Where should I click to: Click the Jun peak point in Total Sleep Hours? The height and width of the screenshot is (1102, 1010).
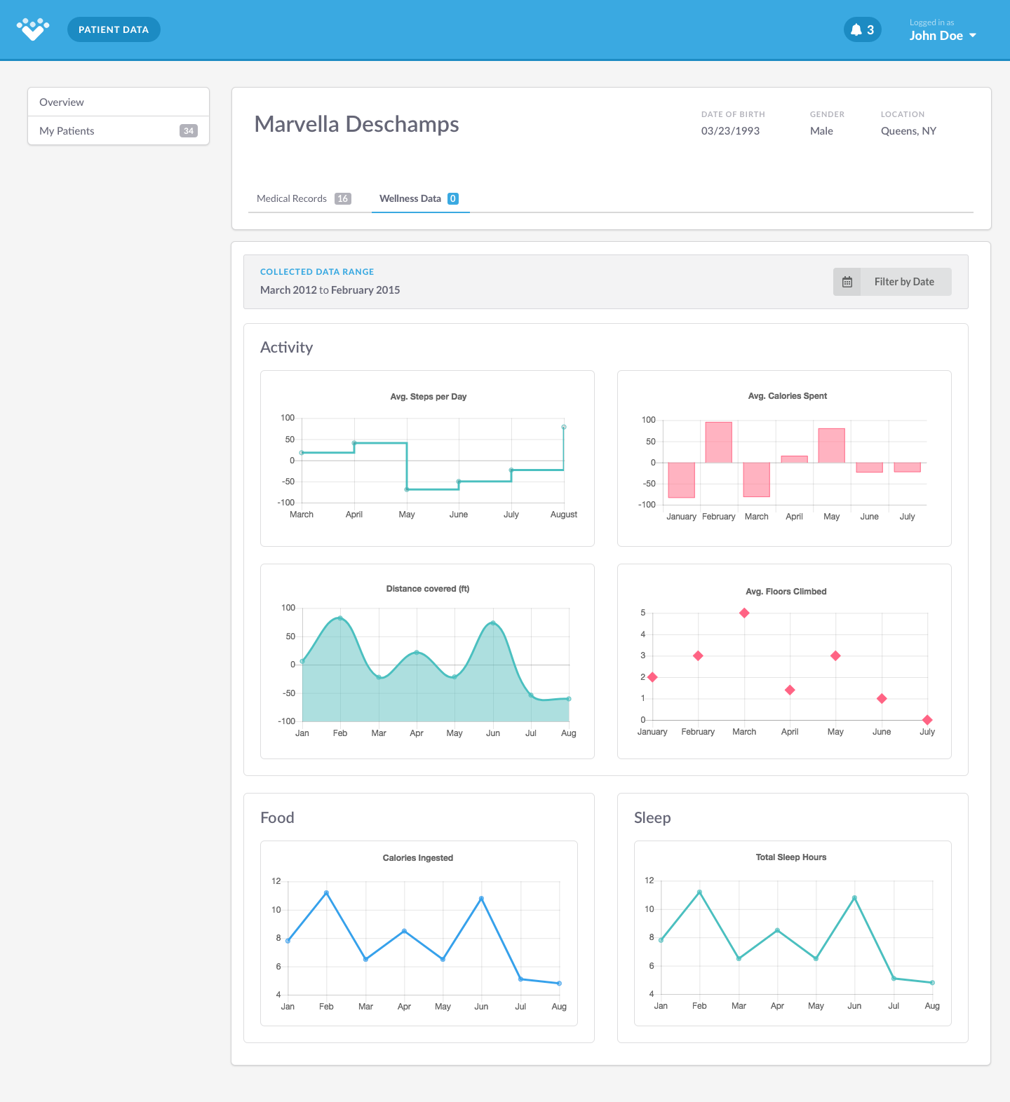point(854,898)
